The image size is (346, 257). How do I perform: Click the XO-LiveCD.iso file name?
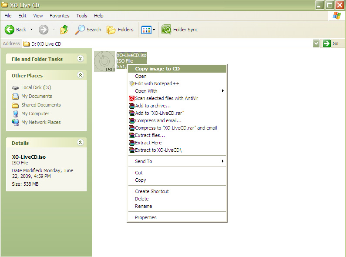[x=131, y=55]
